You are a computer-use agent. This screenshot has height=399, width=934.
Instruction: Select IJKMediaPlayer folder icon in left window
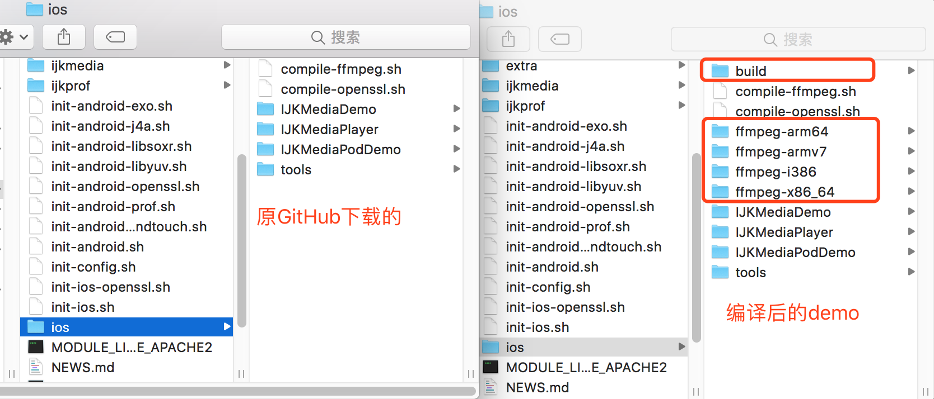265,129
